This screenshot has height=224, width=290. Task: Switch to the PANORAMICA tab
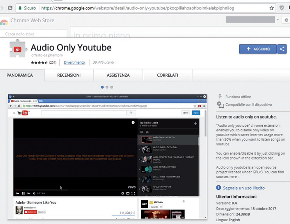pyautogui.click(x=20, y=75)
